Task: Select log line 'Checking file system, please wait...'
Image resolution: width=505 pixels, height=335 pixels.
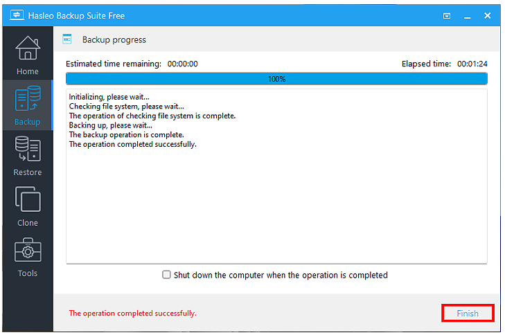Action: (x=126, y=106)
